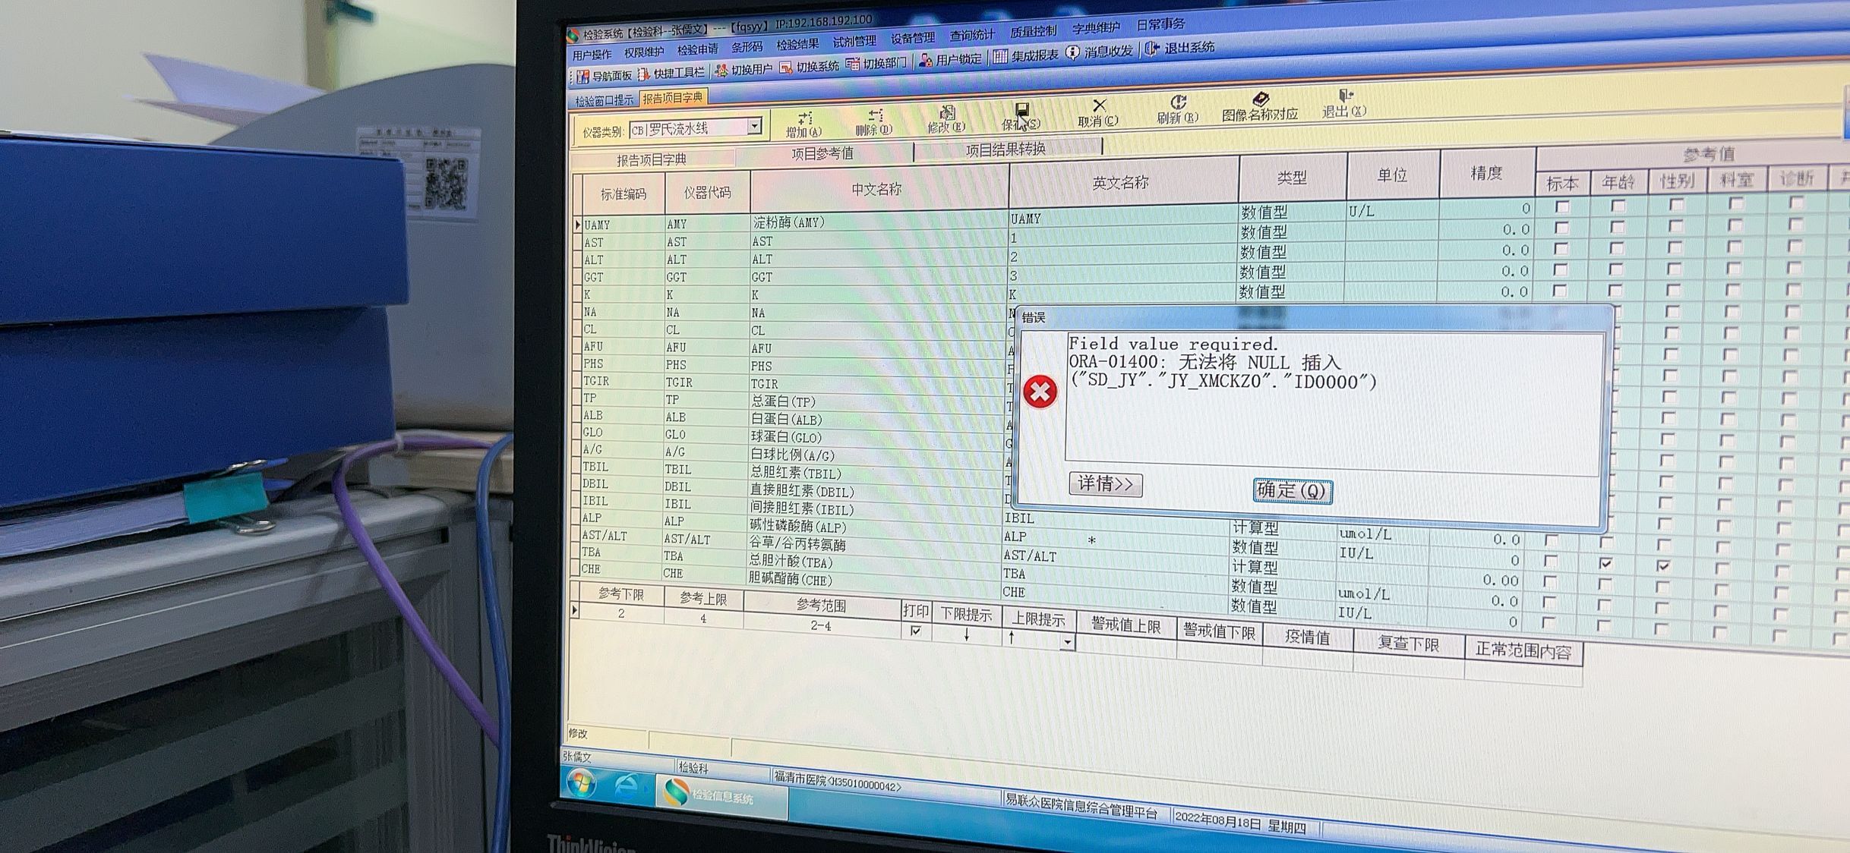Open 图像名称对应 book icon
The image size is (1850, 853).
(x=1261, y=99)
